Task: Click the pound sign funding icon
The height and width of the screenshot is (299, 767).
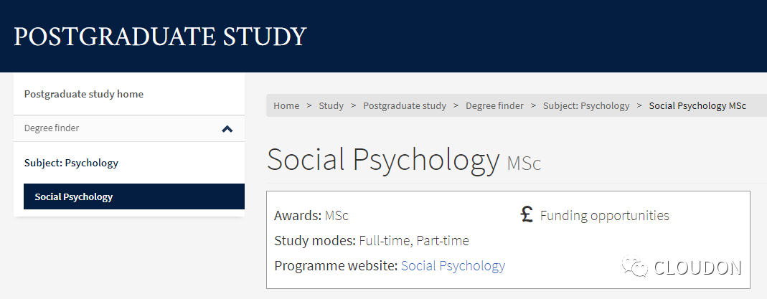Action: 527,214
